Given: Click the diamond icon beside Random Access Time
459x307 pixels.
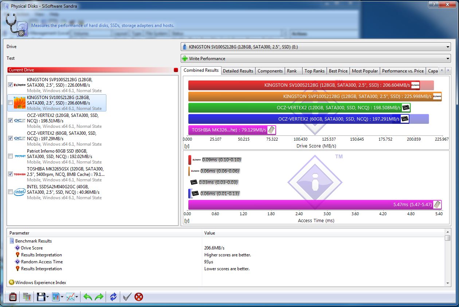Looking at the screenshot, I should click(x=17, y=262).
